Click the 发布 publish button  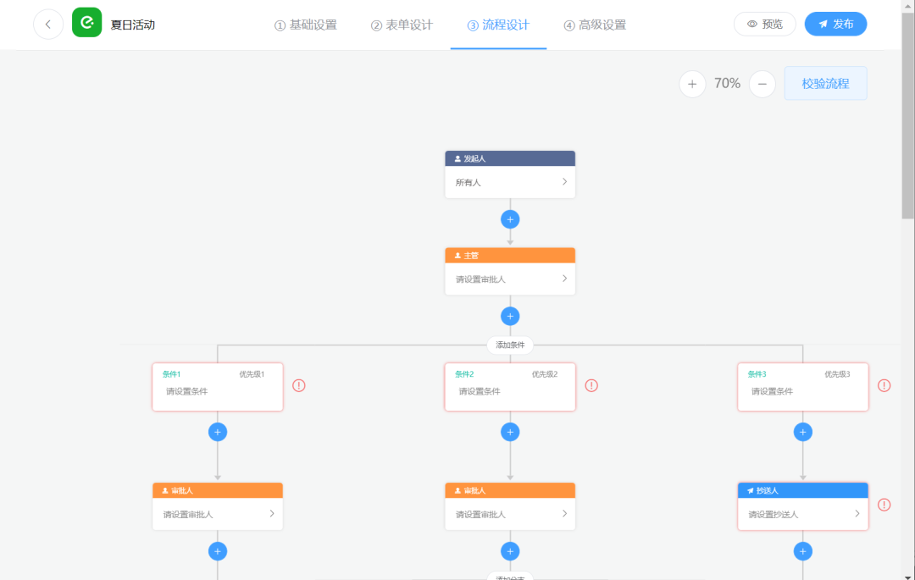click(835, 24)
